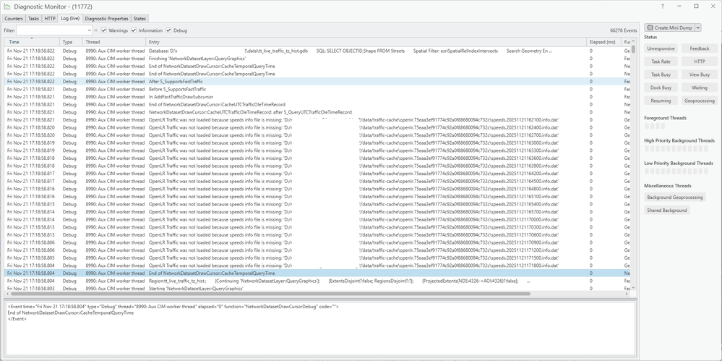Click the log's vertical scrollbar thumb

coord(634,49)
